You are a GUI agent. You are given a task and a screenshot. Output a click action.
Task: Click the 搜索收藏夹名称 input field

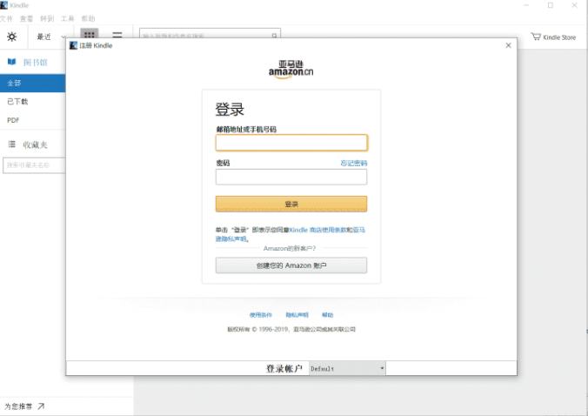(34, 165)
